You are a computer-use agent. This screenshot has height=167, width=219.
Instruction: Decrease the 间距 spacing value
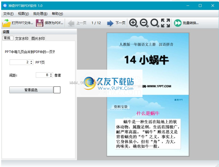[x=51, y=76]
